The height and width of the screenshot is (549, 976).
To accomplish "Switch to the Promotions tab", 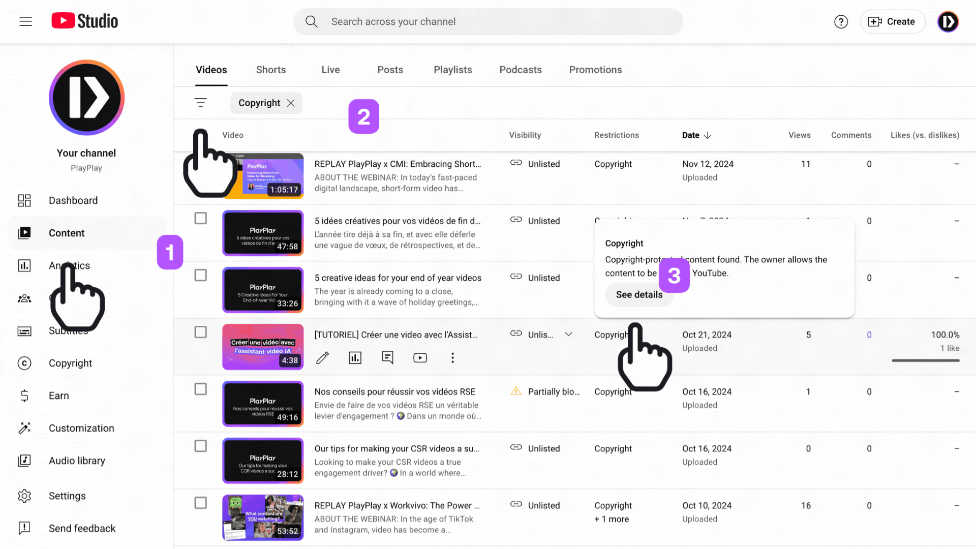I will (x=595, y=70).
